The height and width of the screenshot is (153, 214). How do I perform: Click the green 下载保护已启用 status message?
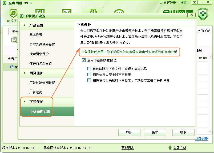pyautogui.click(x=129, y=52)
